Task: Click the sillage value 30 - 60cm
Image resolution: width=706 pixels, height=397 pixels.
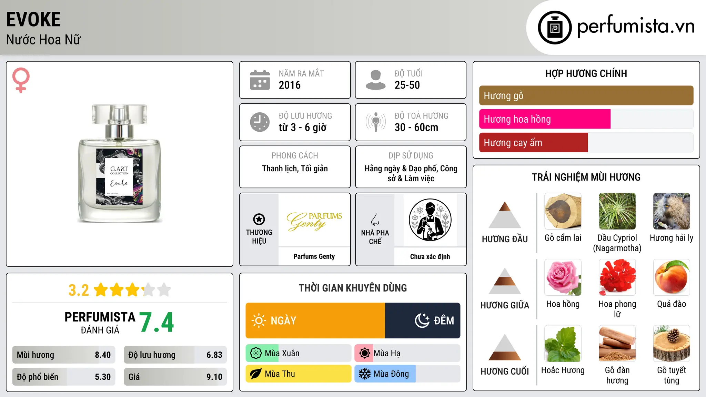Action: pyautogui.click(x=416, y=128)
